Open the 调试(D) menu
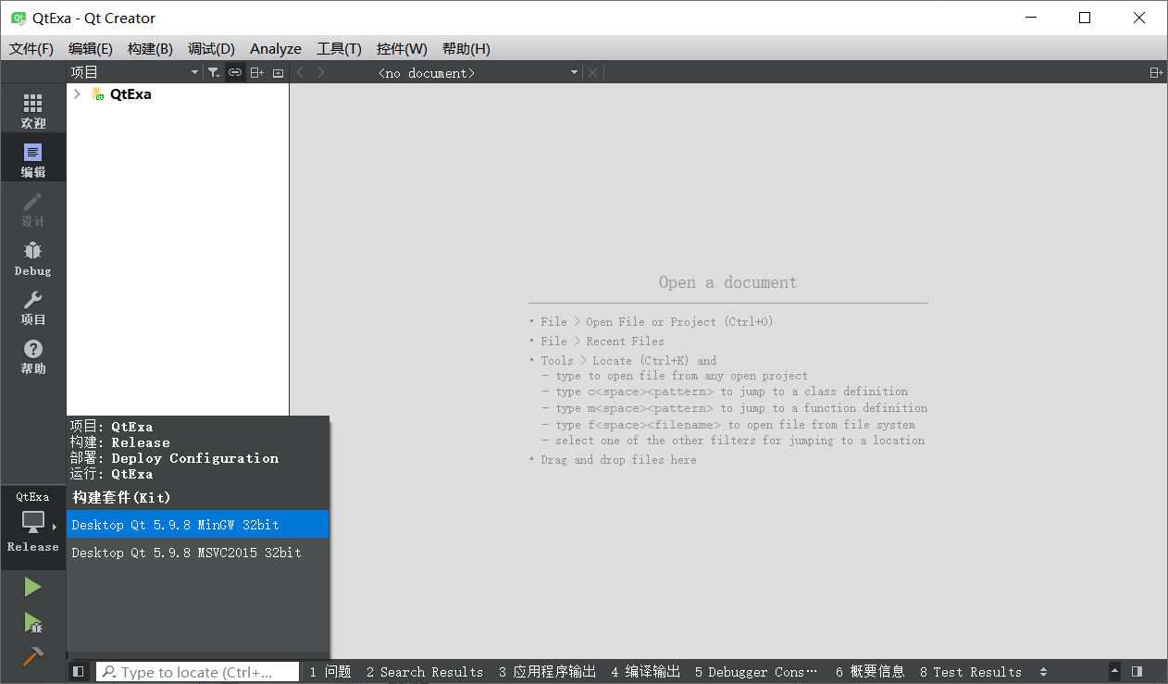Image resolution: width=1168 pixels, height=684 pixels. click(211, 49)
